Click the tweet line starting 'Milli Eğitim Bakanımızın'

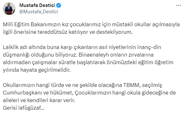tap(91, 25)
